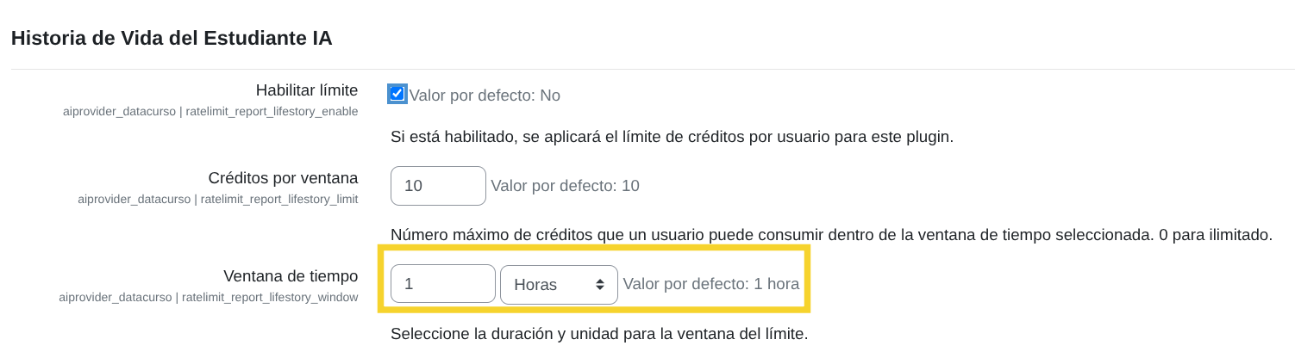Focus the Ventana de tiempo duration field
Viewport: 1295px width, 358px height.
pos(442,284)
